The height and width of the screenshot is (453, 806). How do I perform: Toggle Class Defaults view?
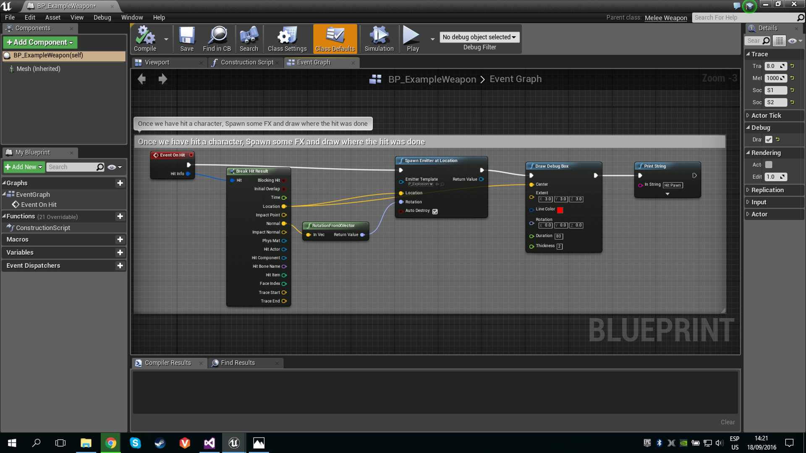click(335, 39)
